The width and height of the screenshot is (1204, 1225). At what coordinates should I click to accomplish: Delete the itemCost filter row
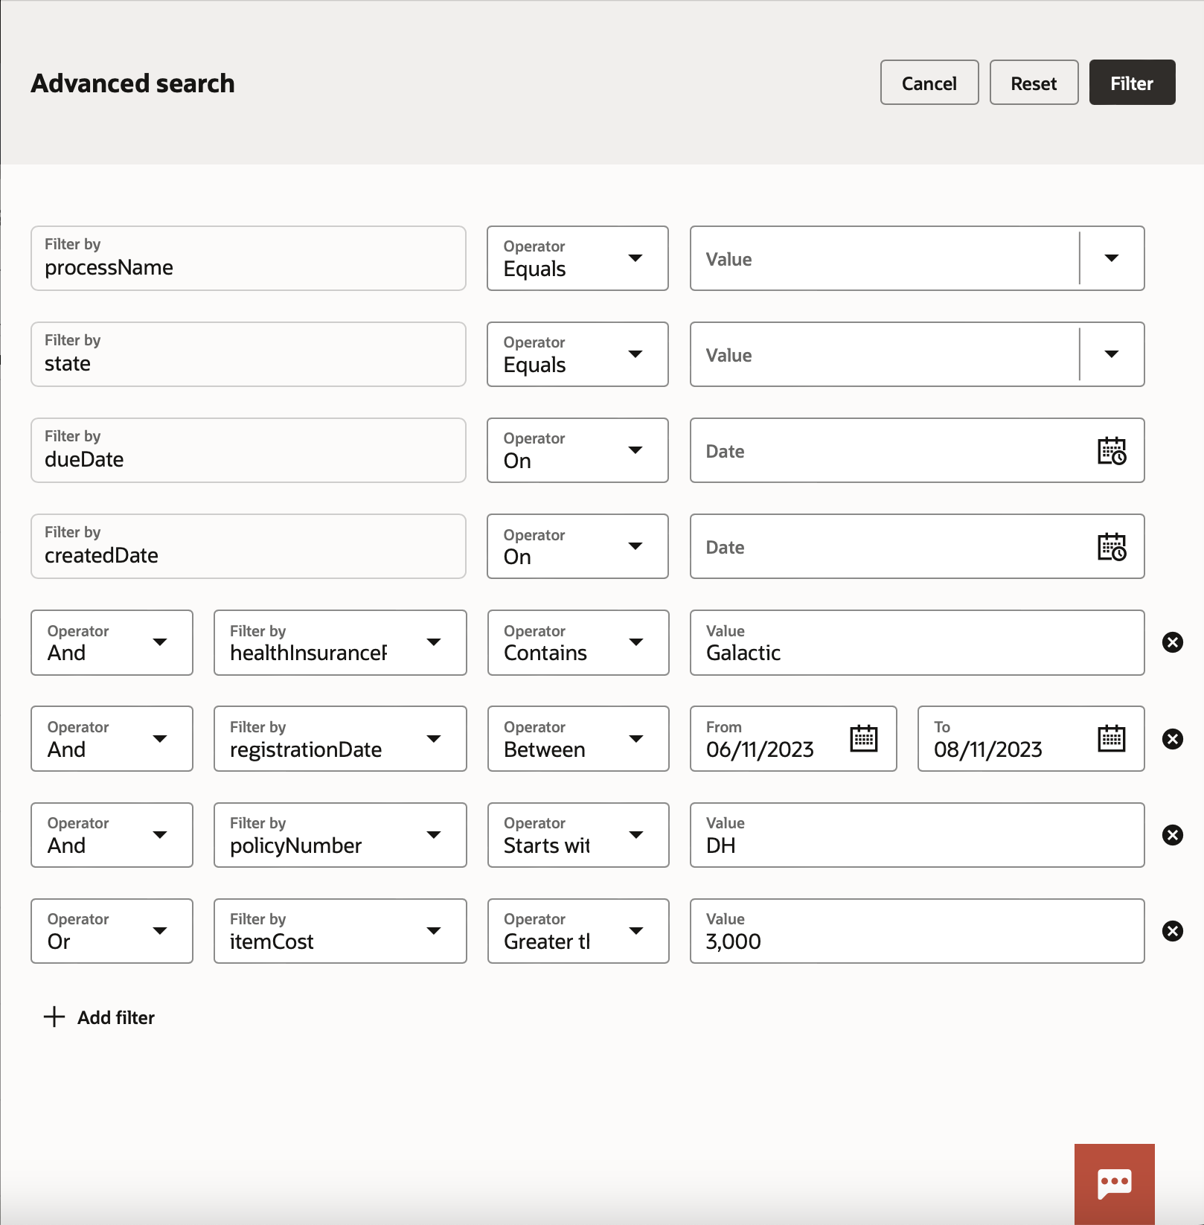click(x=1172, y=931)
